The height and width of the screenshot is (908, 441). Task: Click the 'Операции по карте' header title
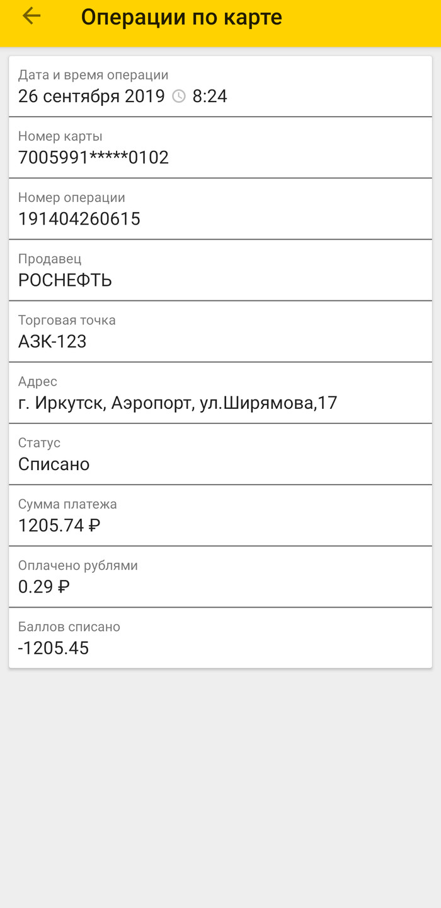(181, 17)
